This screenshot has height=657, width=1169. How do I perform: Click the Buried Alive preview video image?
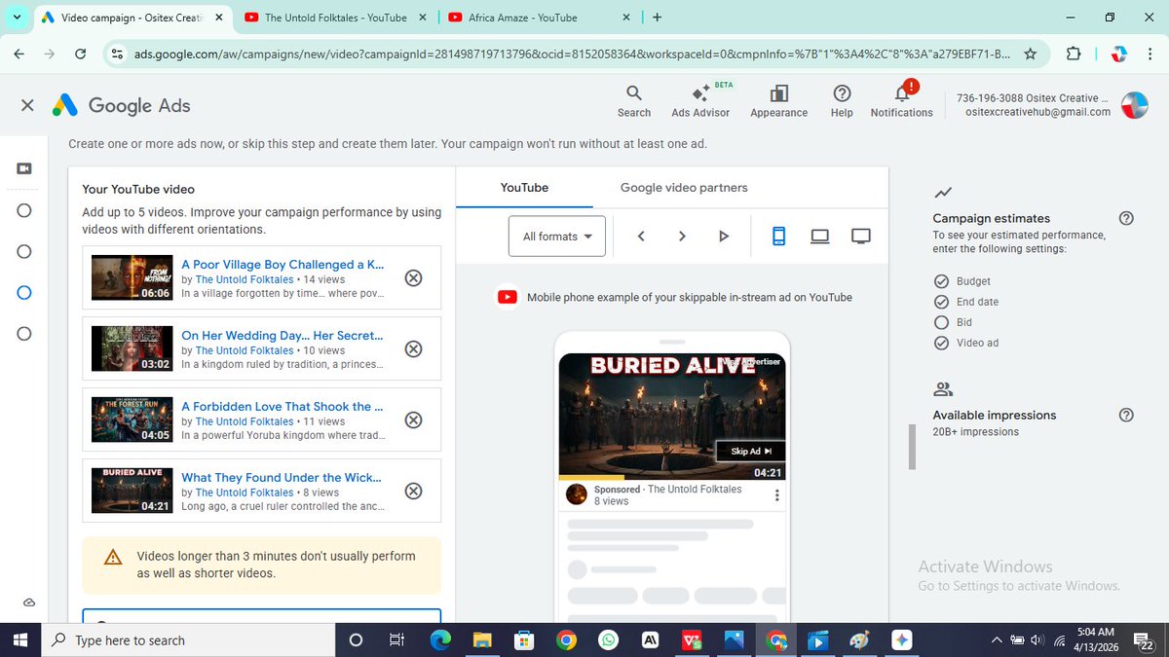click(x=672, y=416)
